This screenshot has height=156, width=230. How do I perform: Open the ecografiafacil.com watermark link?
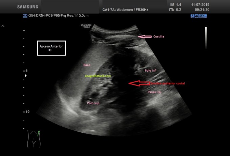click(98, 76)
